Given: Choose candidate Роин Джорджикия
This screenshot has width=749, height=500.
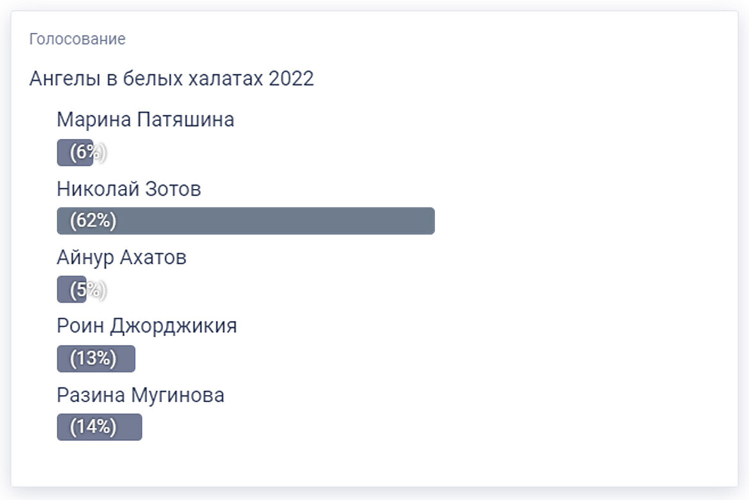Looking at the screenshot, I should (x=147, y=326).
